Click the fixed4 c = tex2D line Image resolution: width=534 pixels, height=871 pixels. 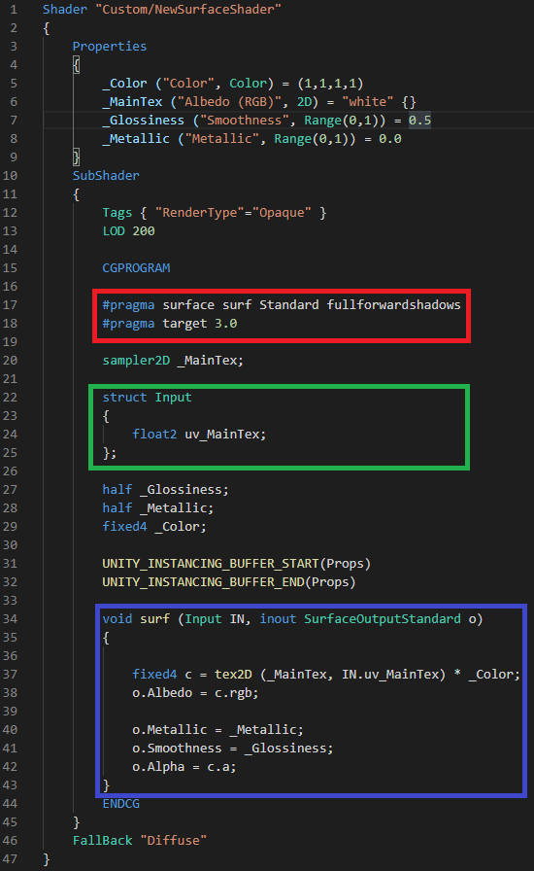coord(326,675)
